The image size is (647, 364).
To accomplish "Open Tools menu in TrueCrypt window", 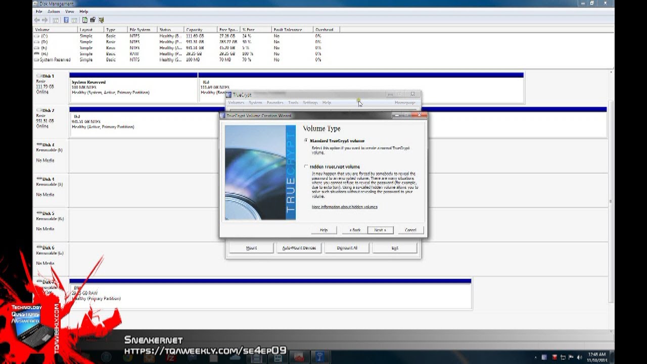I will 293,103.
